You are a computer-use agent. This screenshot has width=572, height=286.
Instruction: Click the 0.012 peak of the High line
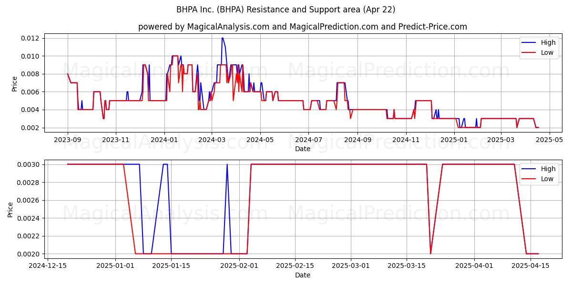(222, 38)
